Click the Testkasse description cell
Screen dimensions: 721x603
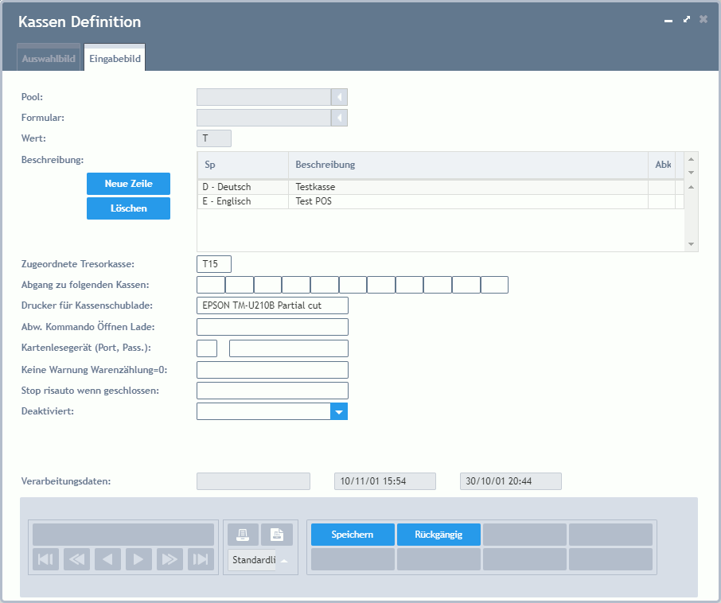tap(468, 187)
